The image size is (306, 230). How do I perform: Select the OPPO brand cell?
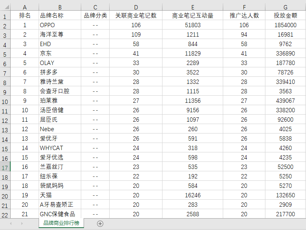[60, 25]
